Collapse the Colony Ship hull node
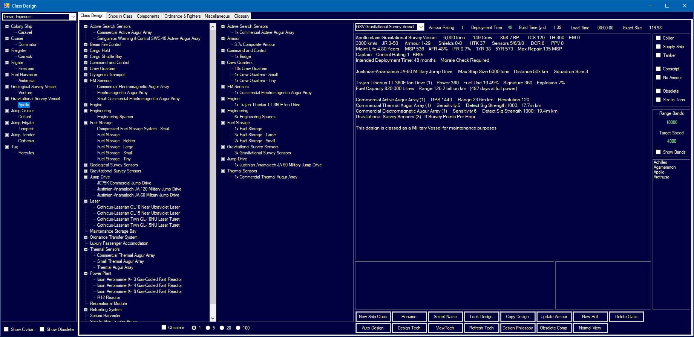Viewport: 694px width, 337px height. coord(7,26)
